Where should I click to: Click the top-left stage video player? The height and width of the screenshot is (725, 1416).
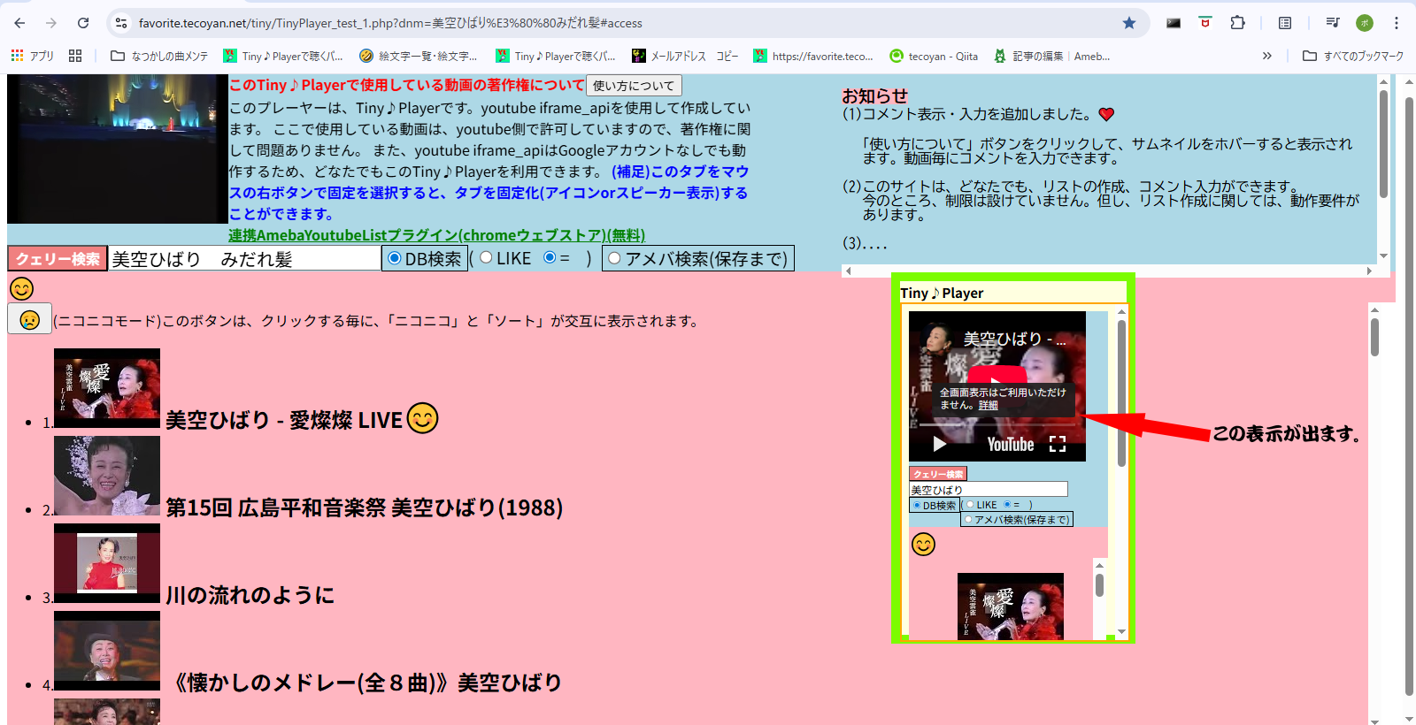point(117,149)
